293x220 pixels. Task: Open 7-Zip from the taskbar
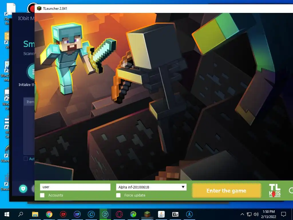pos(175,214)
